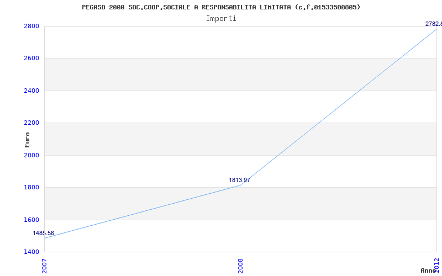The image size is (442, 276).
Task: Click the Importi subtitle
Action: (x=221, y=19)
